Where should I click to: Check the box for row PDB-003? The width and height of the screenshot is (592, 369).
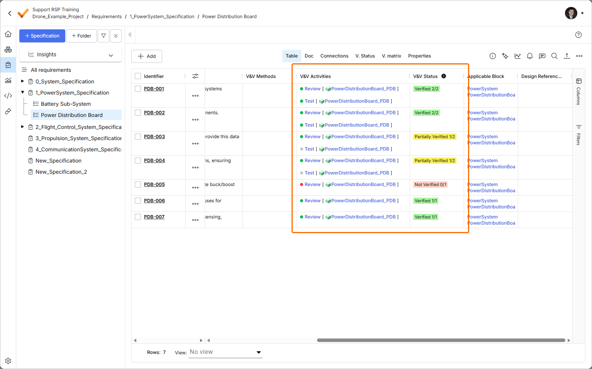click(x=138, y=137)
